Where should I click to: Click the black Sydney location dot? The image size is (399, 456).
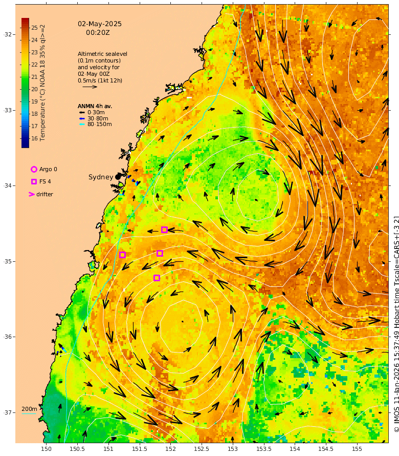118,177
